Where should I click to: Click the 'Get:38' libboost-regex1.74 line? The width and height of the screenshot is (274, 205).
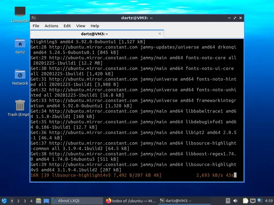tap(133, 156)
